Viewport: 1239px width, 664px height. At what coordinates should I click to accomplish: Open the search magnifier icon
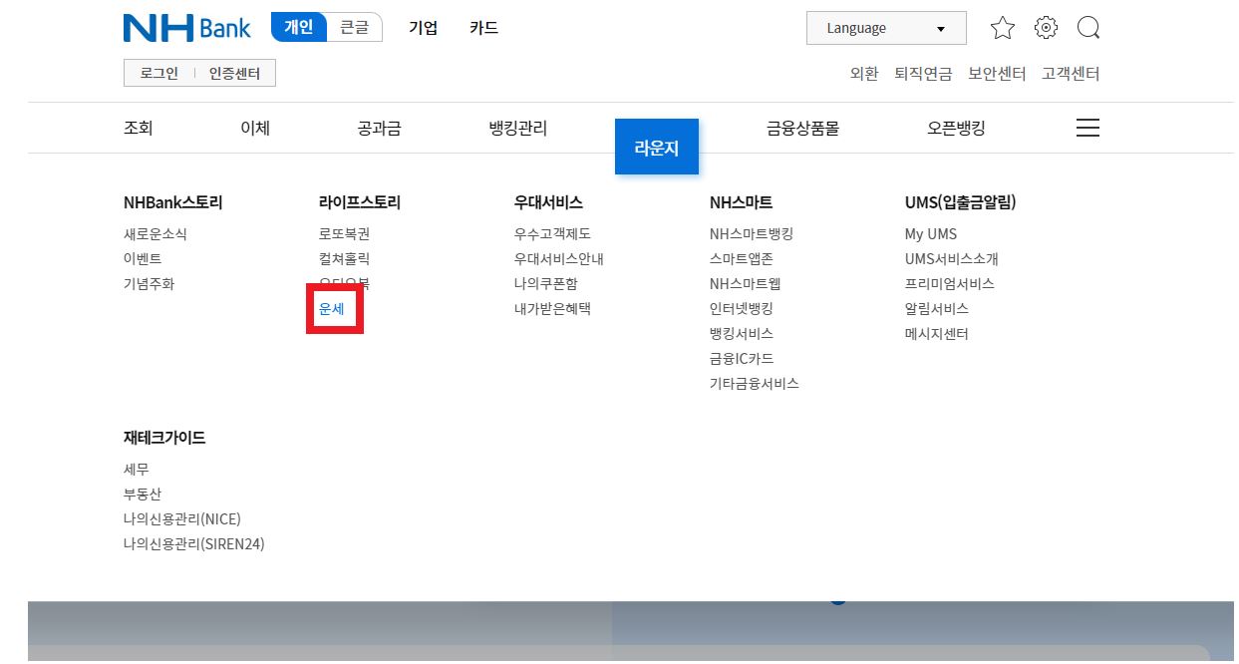[1088, 28]
